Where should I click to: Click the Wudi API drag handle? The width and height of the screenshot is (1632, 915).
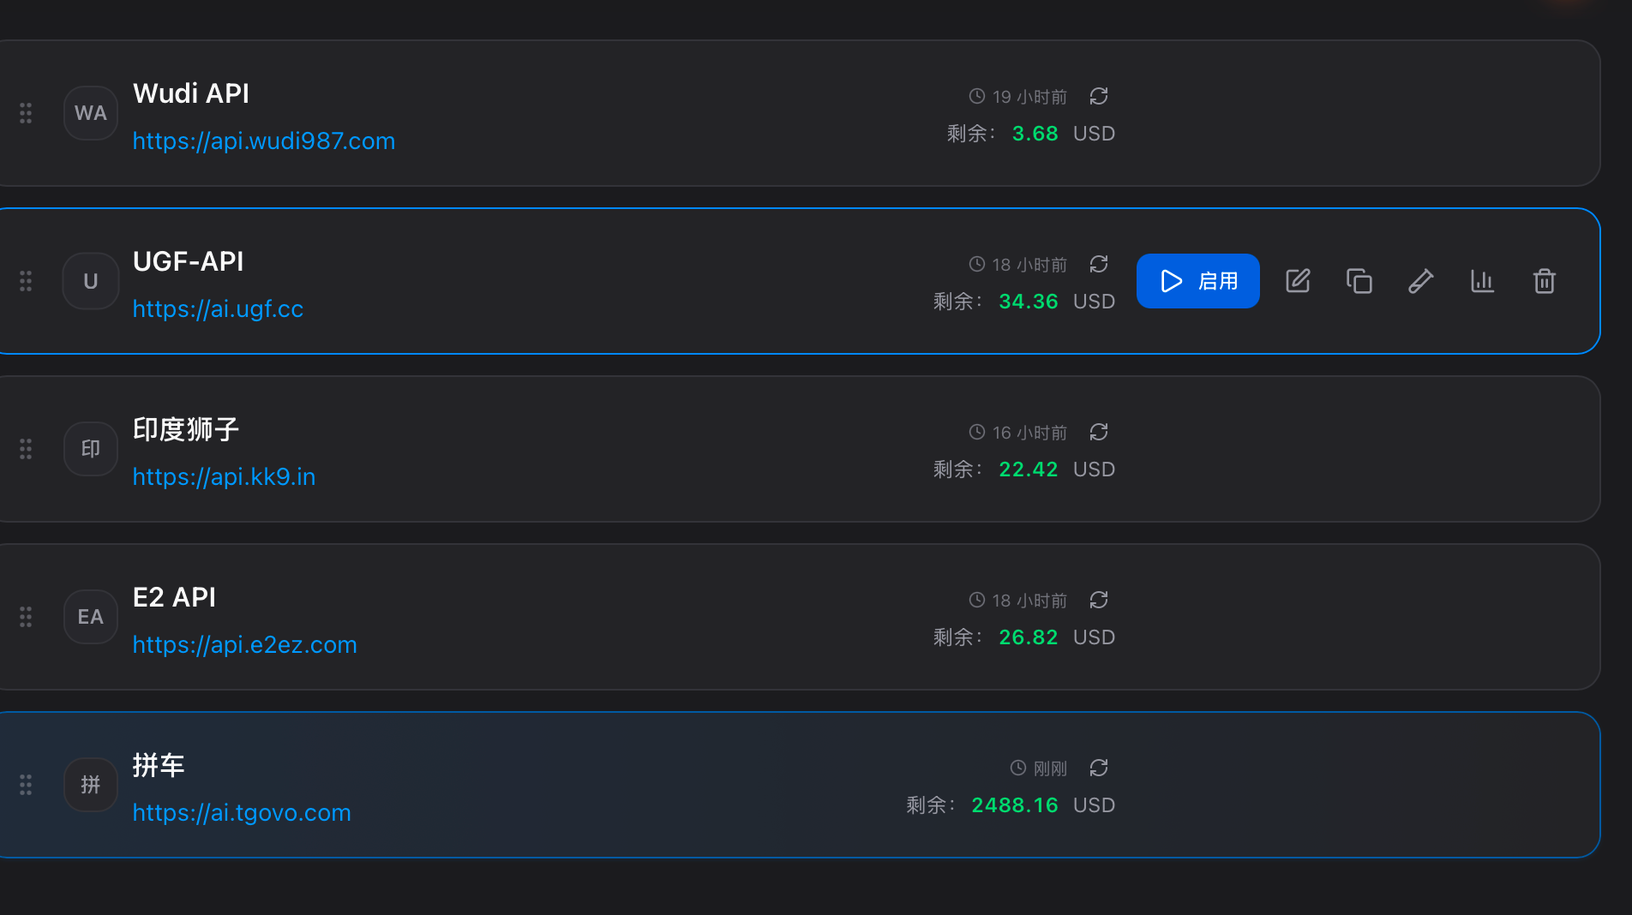point(26,113)
